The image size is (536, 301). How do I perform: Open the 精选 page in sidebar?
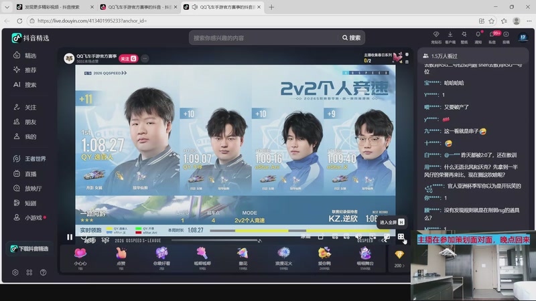coord(25,56)
